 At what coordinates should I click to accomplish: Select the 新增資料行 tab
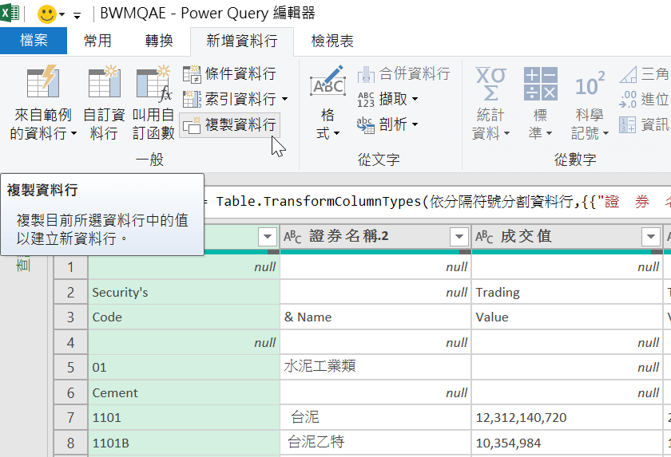[242, 41]
